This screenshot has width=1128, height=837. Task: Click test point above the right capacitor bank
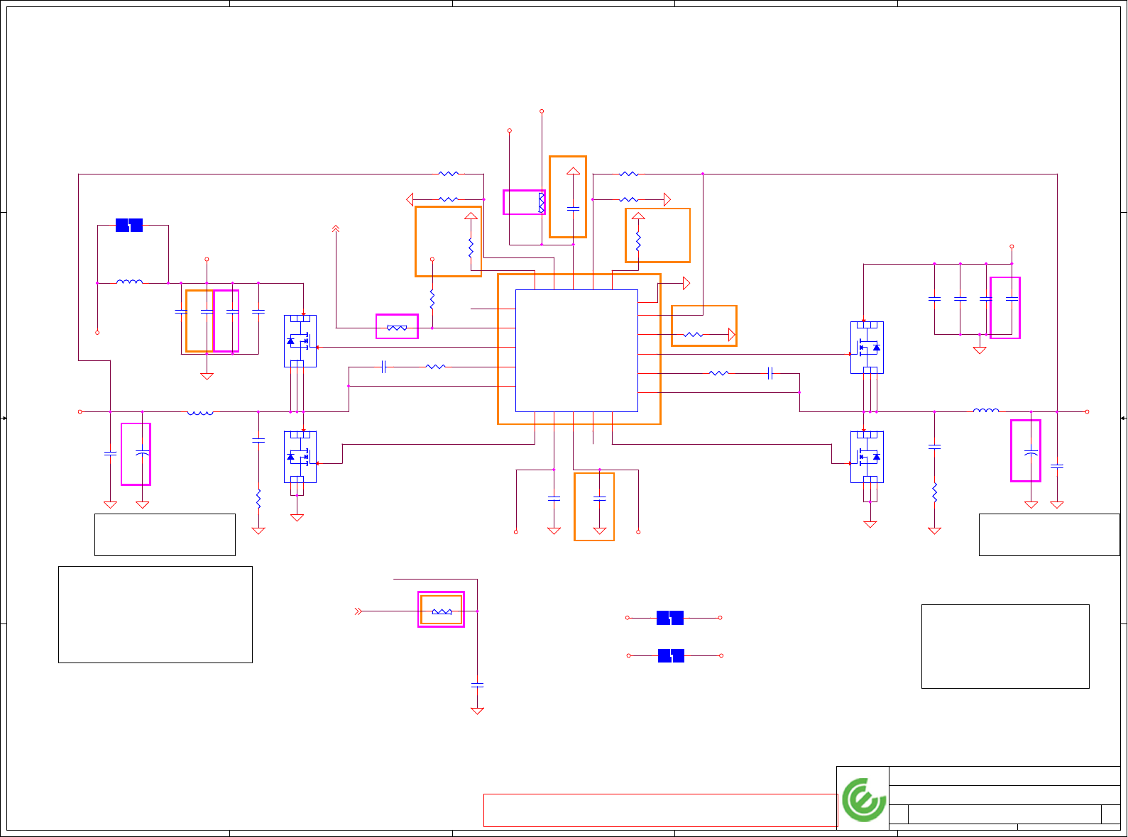(1012, 247)
